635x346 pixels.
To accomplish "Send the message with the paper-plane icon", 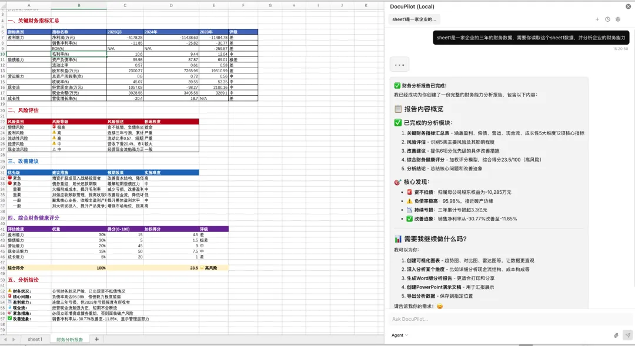I will (x=627, y=335).
